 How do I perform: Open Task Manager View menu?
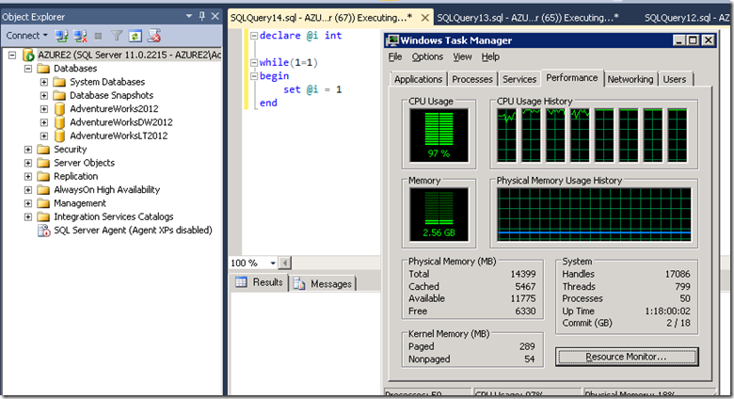[462, 56]
